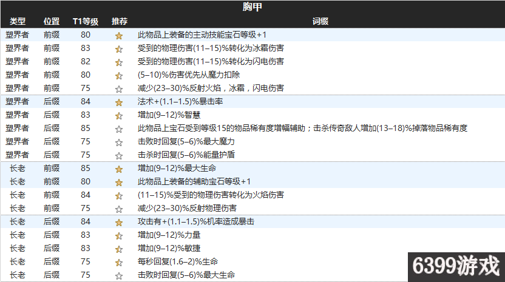Screen dimensions: 505x282
Task: Select text 增加(9–12)%敏捷
Action: (x=169, y=248)
